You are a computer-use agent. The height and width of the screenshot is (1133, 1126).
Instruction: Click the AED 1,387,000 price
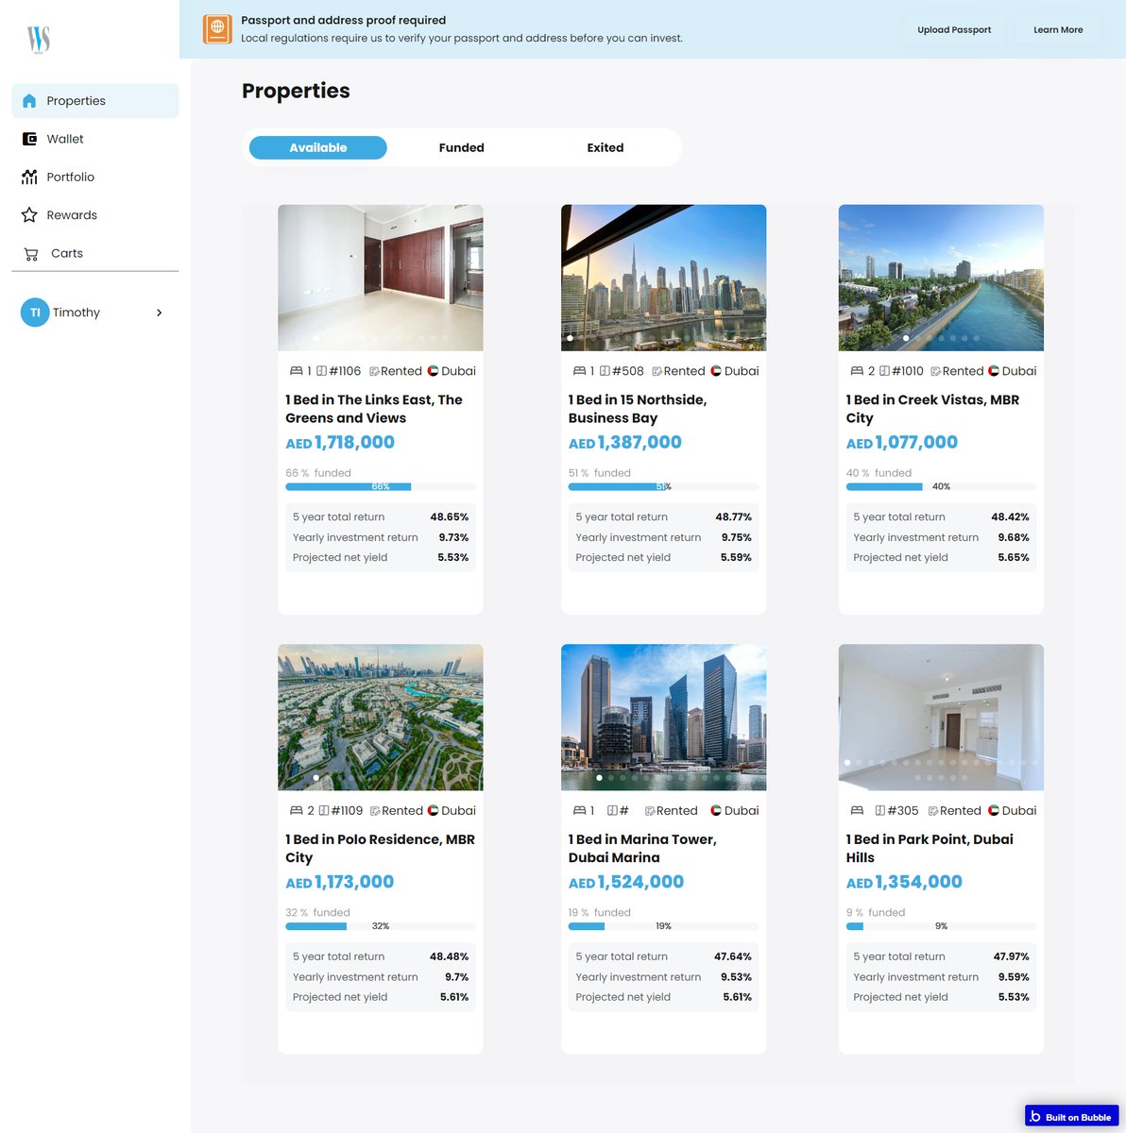tap(624, 443)
